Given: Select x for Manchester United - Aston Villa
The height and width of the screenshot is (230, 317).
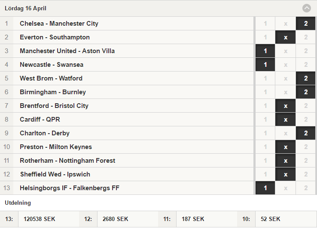Looking at the screenshot, I should click(x=286, y=51).
